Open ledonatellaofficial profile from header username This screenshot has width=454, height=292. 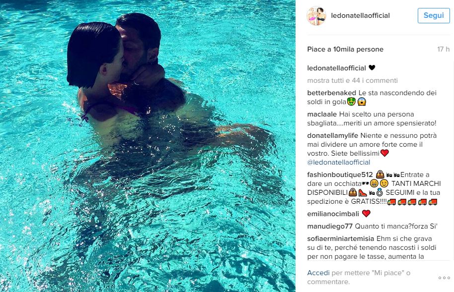360,15
